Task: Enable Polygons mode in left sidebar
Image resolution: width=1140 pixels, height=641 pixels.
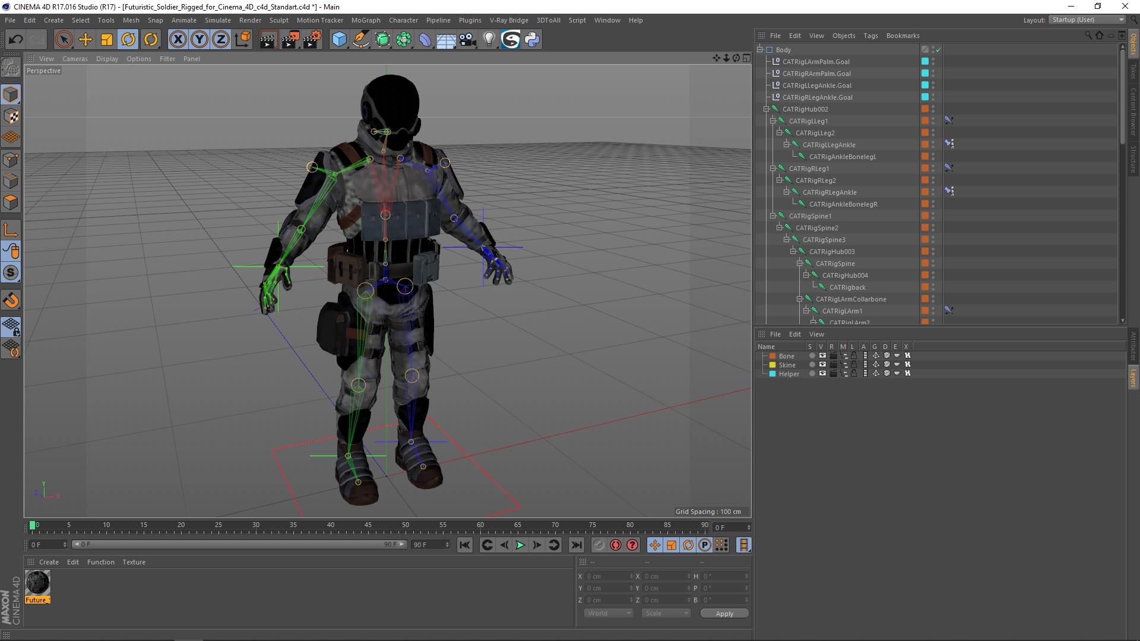Action: click(x=11, y=203)
